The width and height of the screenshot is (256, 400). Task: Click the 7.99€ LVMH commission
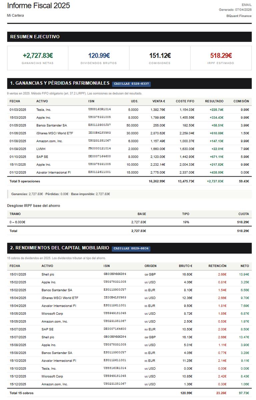245,149
